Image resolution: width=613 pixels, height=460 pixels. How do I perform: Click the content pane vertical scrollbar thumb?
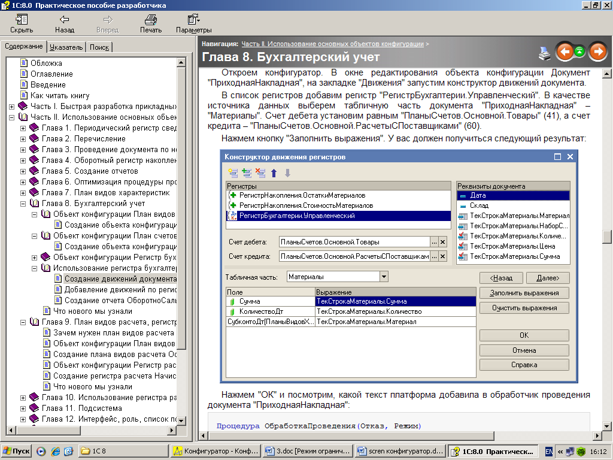pos(607,237)
